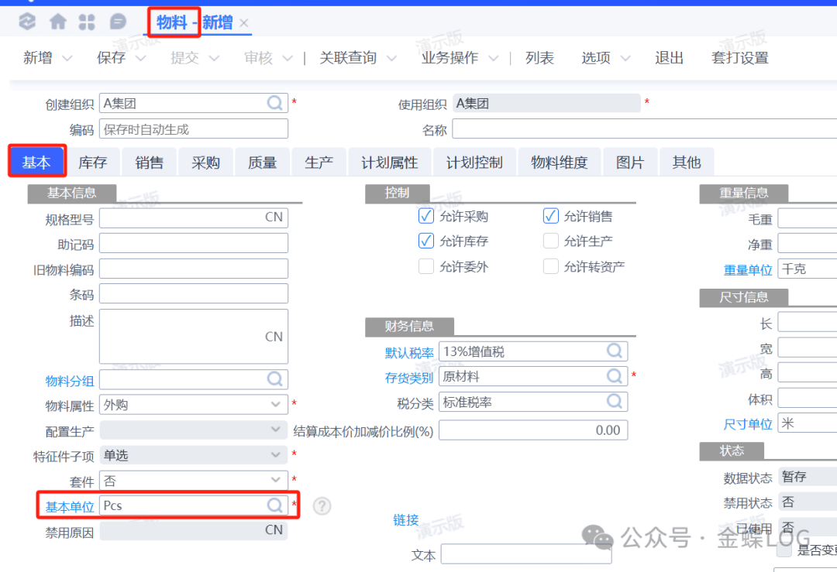The image size is (837, 572).
Task: Click the search icon in 存货类别 field
Action: pyautogui.click(x=615, y=376)
